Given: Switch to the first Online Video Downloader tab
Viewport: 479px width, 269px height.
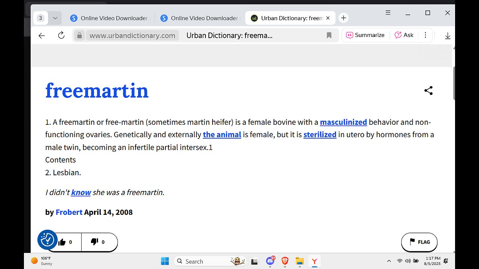Looking at the screenshot, I should 110,18.
